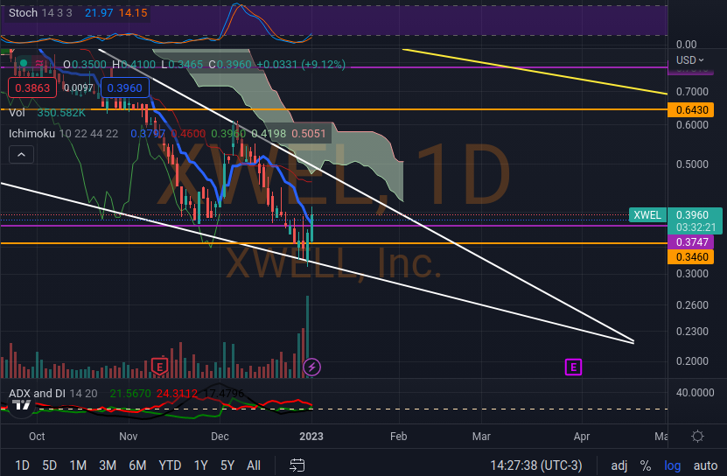Select the 1D time range
727x476 pixels.
tap(22, 465)
